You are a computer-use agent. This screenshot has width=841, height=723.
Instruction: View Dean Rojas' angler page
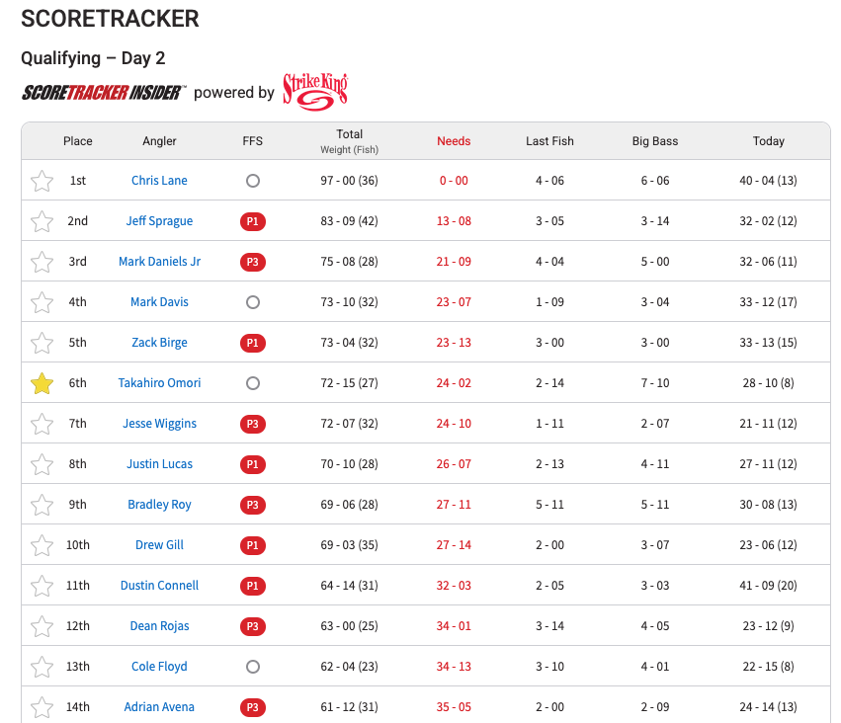pyautogui.click(x=159, y=626)
